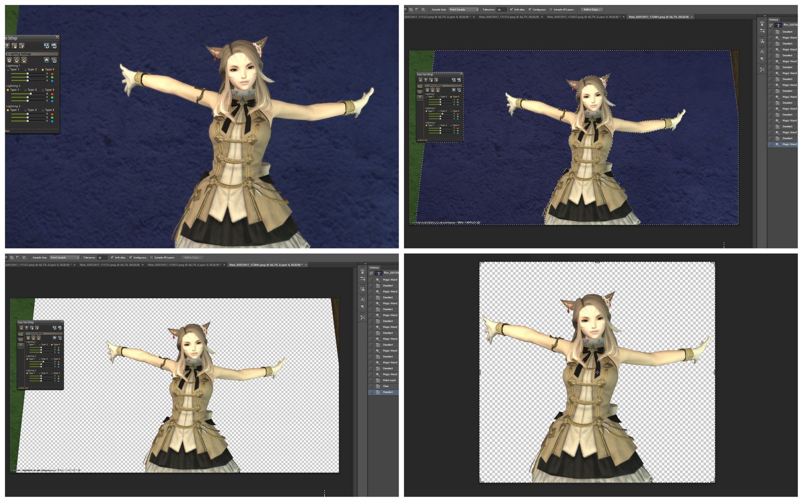Viewport: 803px width, 502px height.
Task: Open Sample Size dropdown in blue-background Photoshop window
Action: pyautogui.click(x=464, y=10)
